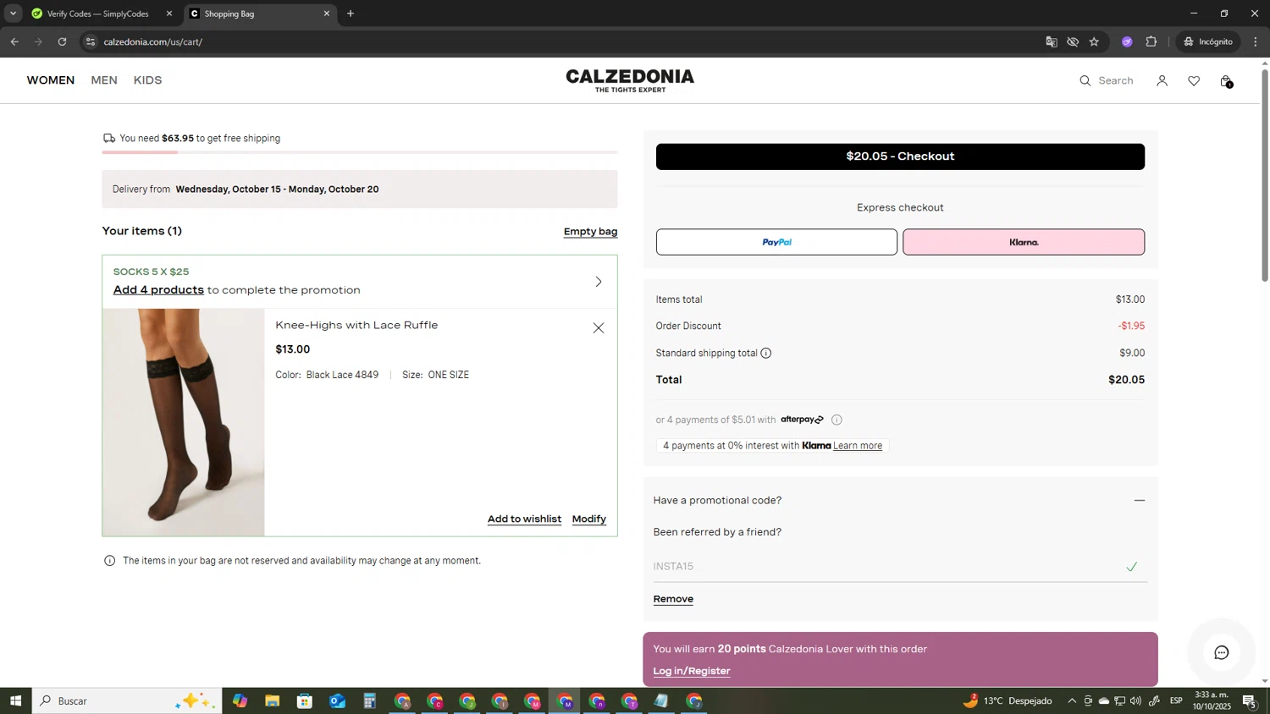Open the Translate page icon
The height and width of the screenshot is (714, 1270).
tap(1052, 41)
